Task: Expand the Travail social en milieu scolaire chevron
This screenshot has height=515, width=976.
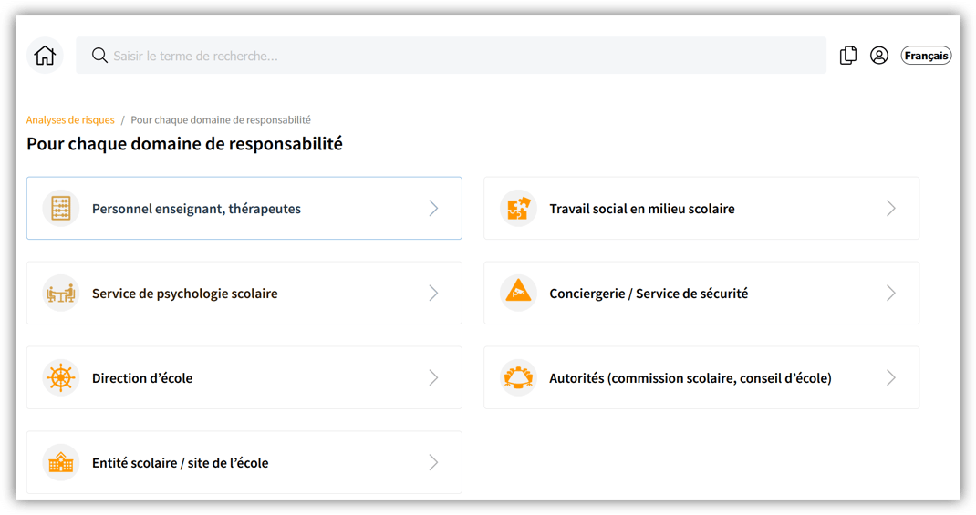Action: coord(891,209)
